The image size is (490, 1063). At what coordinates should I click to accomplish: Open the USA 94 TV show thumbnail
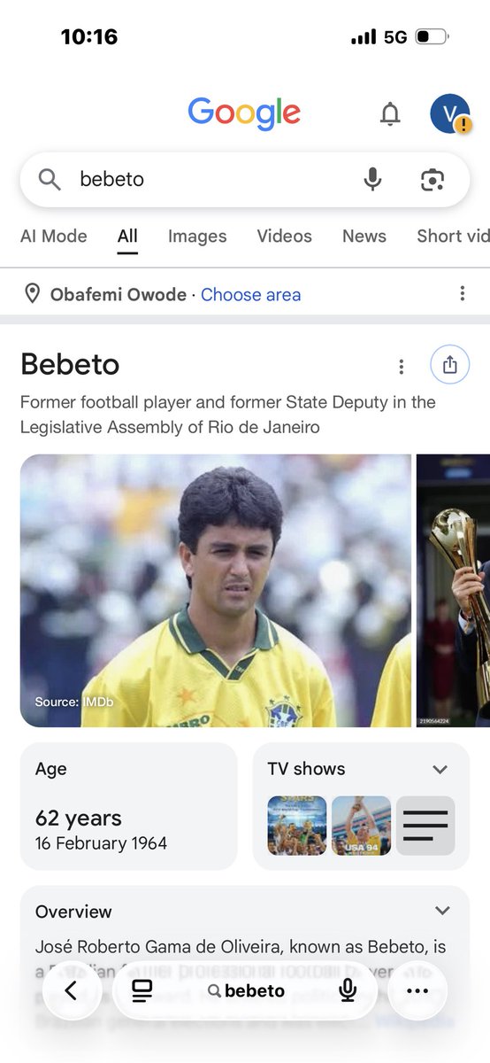click(361, 826)
